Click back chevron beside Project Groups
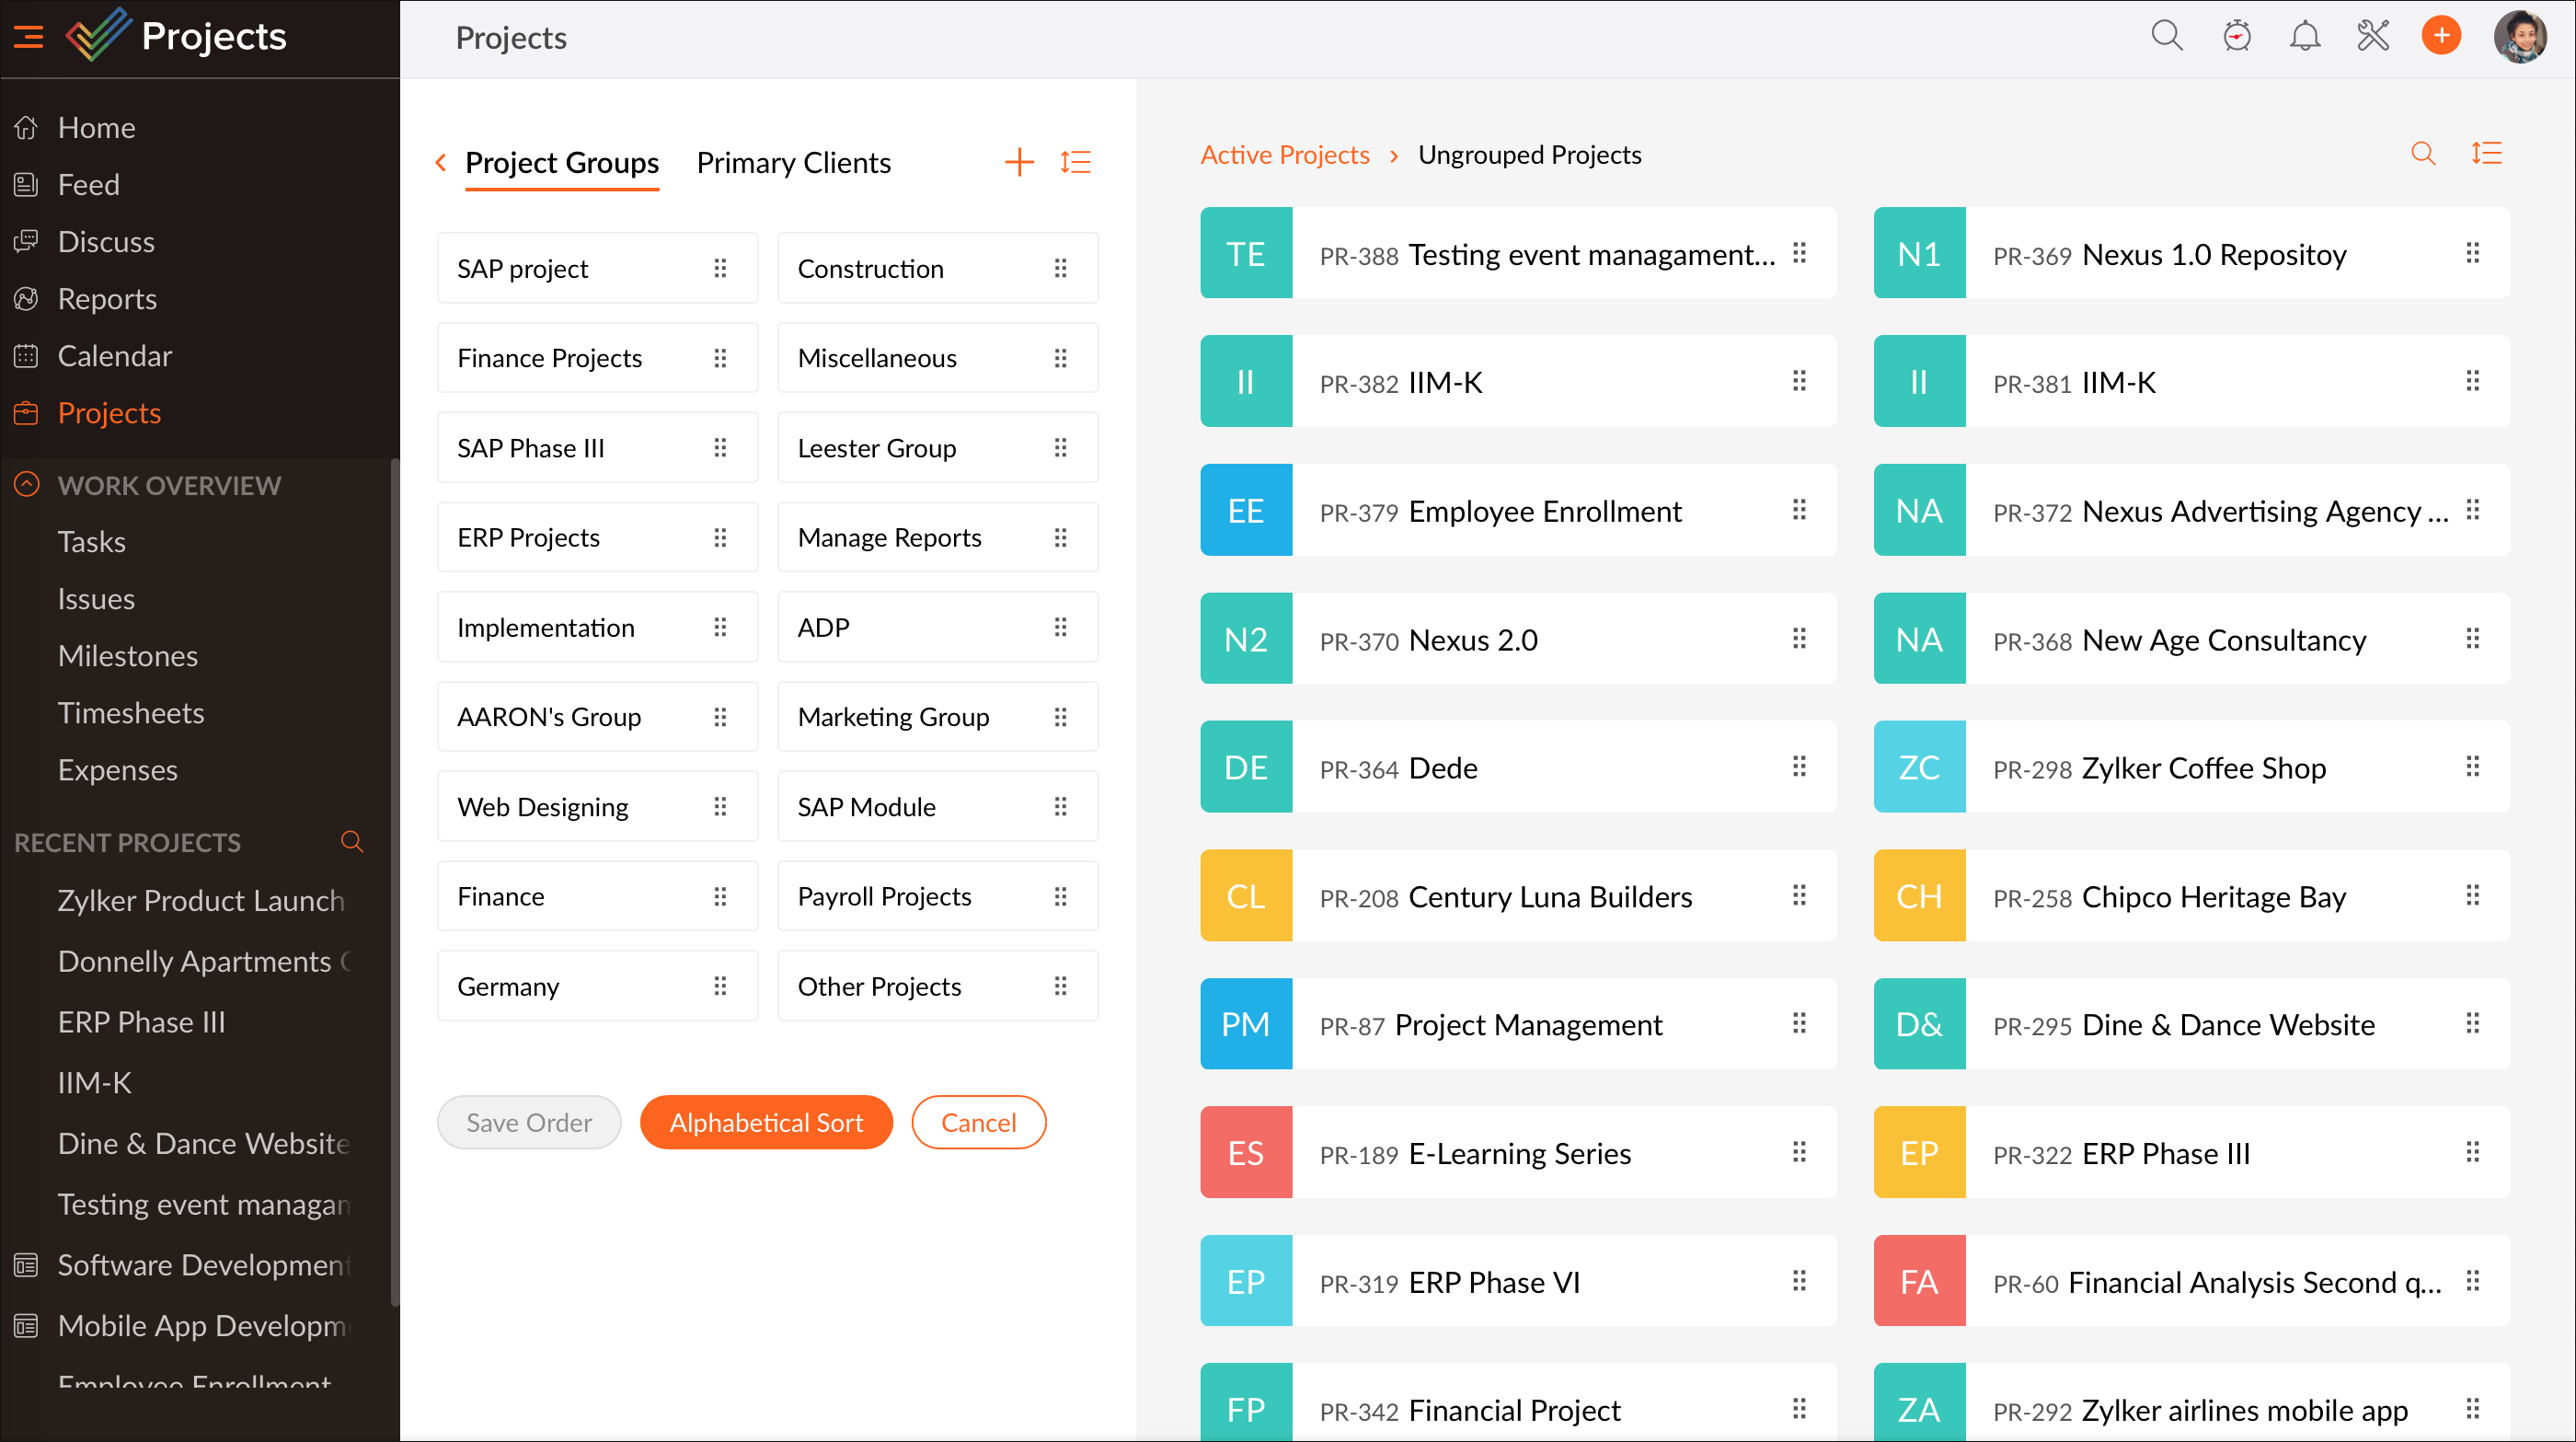Image resolution: width=2576 pixels, height=1442 pixels. (440, 162)
